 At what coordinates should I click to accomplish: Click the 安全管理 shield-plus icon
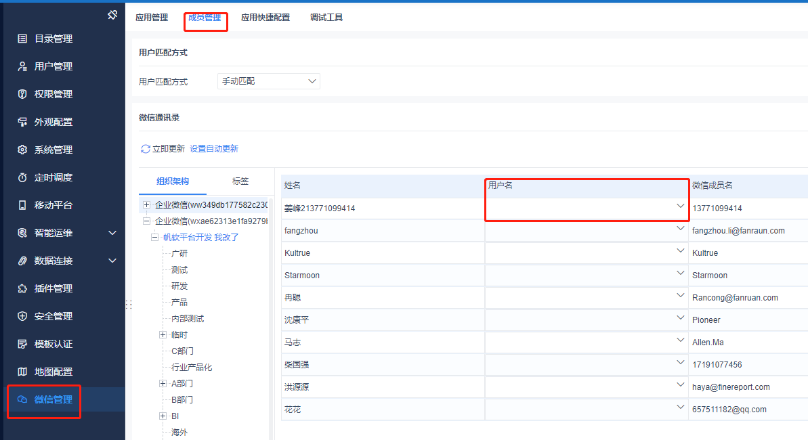pyautogui.click(x=22, y=316)
